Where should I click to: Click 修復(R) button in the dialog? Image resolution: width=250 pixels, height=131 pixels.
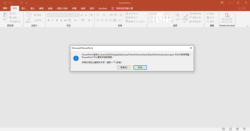124,67
